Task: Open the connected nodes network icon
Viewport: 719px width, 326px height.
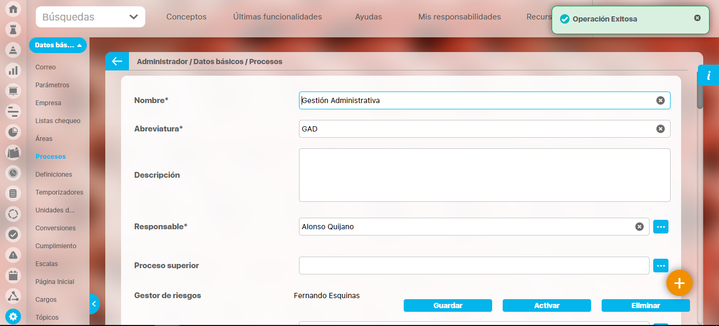Action: point(13,296)
